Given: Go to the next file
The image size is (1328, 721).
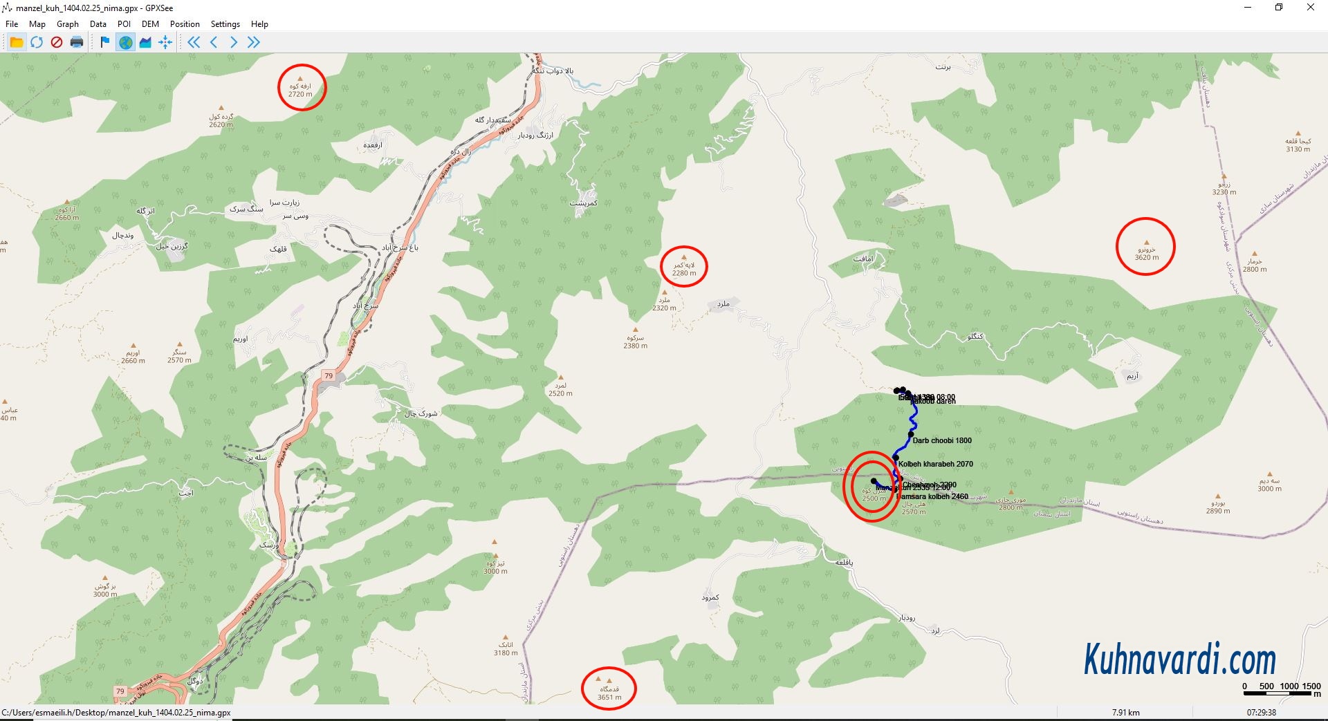Looking at the screenshot, I should [x=234, y=42].
